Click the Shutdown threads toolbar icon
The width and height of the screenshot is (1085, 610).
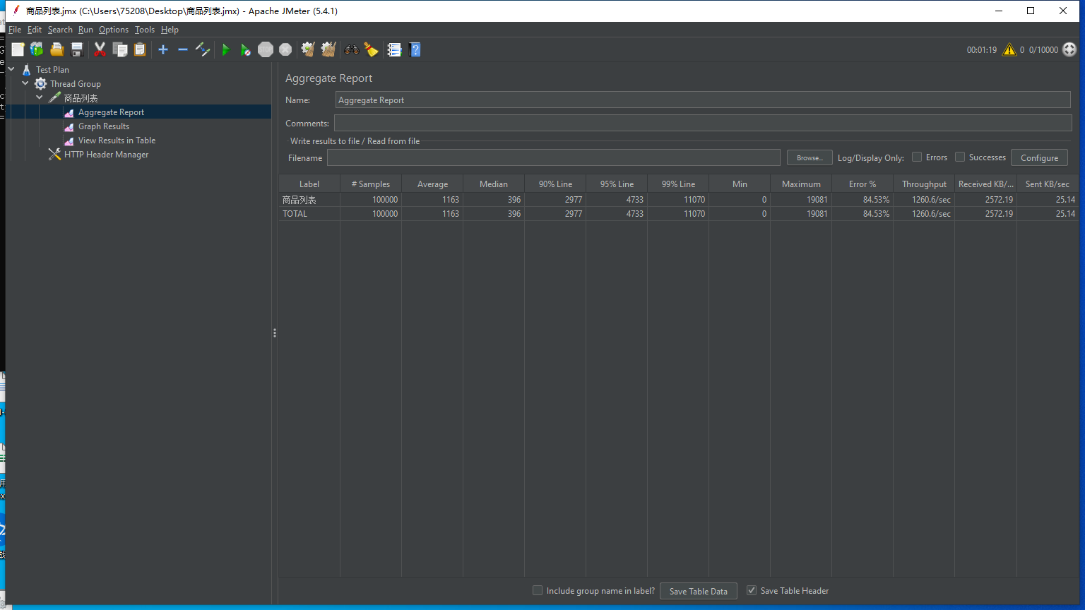coord(285,49)
